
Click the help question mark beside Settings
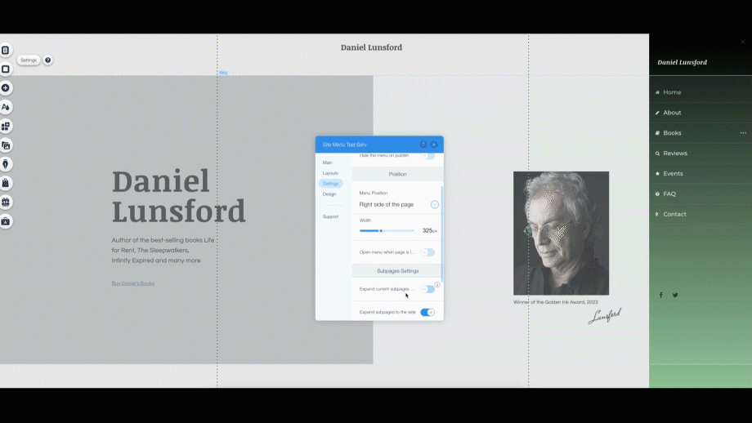coord(47,60)
